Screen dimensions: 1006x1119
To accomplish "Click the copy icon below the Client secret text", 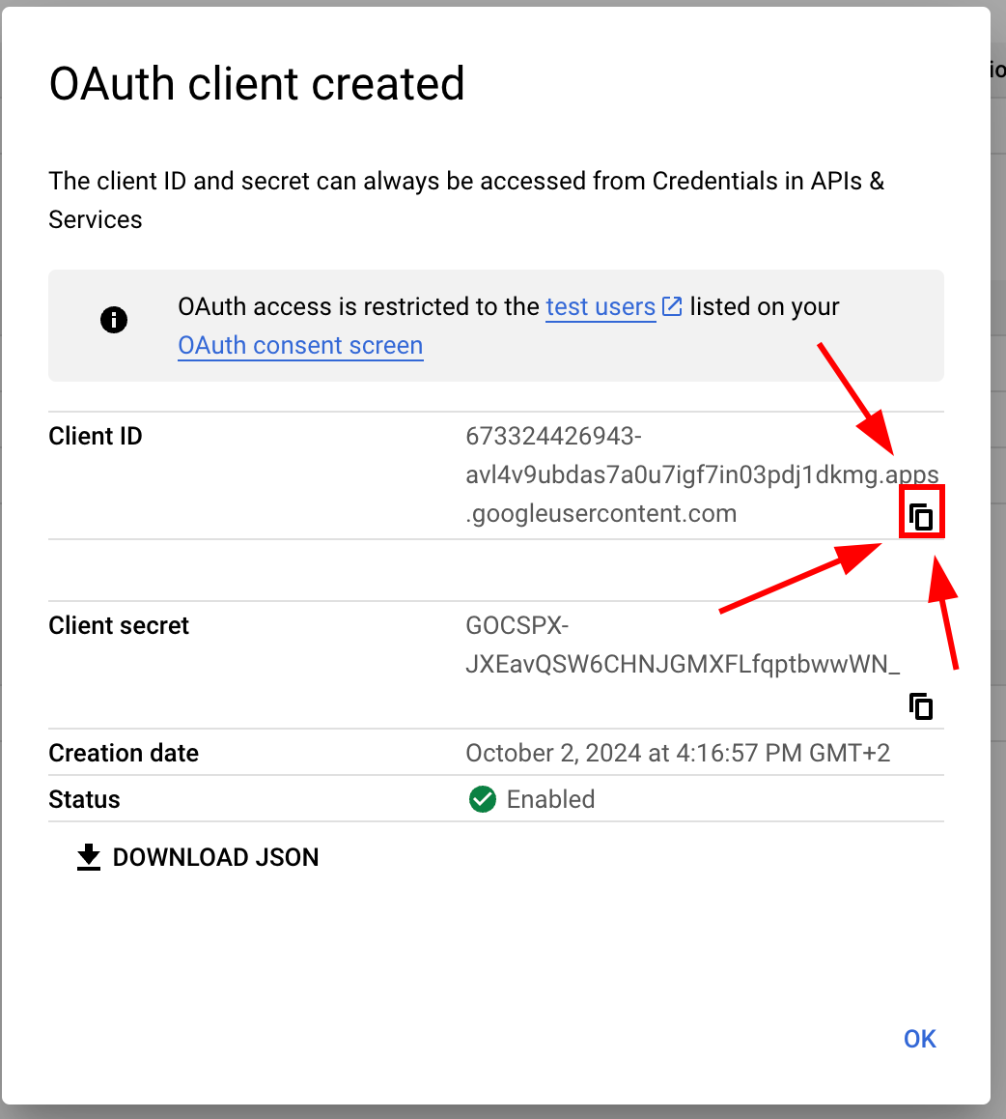I will click(x=921, y=706).
